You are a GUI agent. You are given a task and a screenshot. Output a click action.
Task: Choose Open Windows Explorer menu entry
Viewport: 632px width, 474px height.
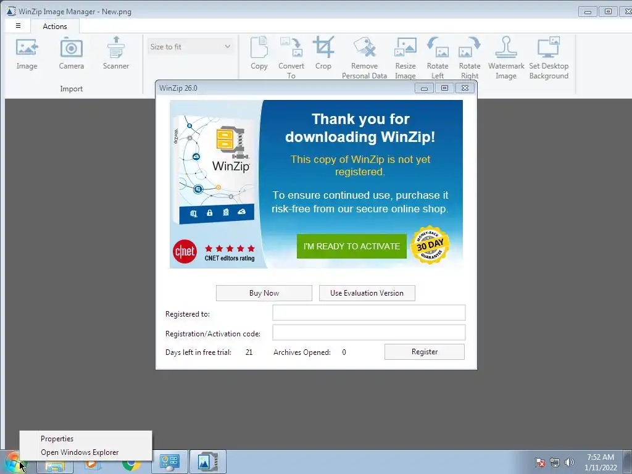(x=86, y=452)
